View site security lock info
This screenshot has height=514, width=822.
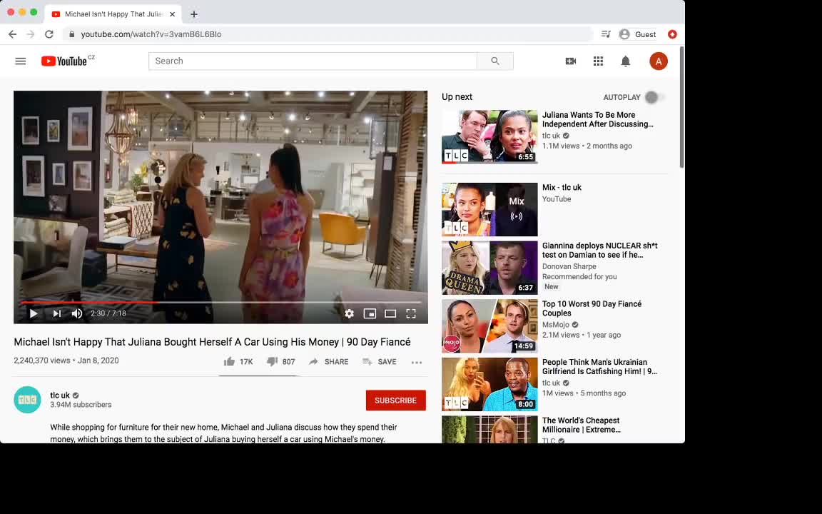coord(72,34)
